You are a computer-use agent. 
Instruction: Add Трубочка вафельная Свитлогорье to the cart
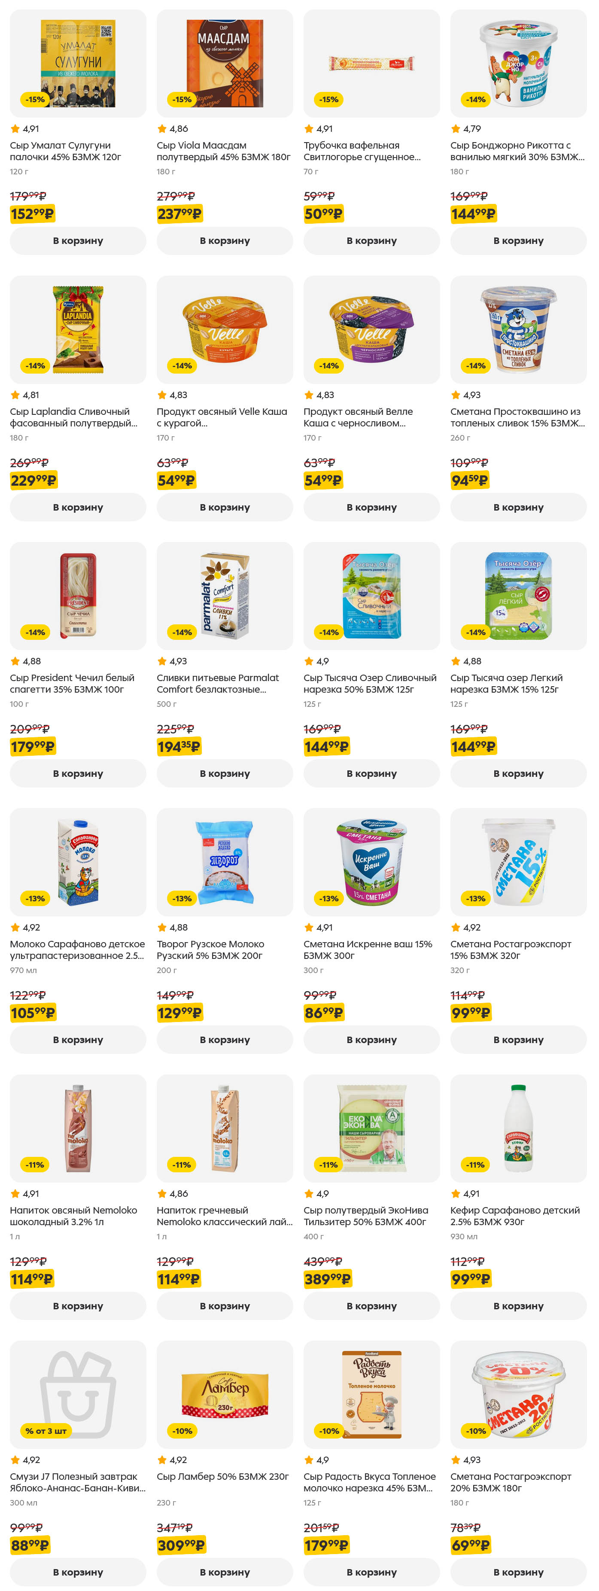371,241
